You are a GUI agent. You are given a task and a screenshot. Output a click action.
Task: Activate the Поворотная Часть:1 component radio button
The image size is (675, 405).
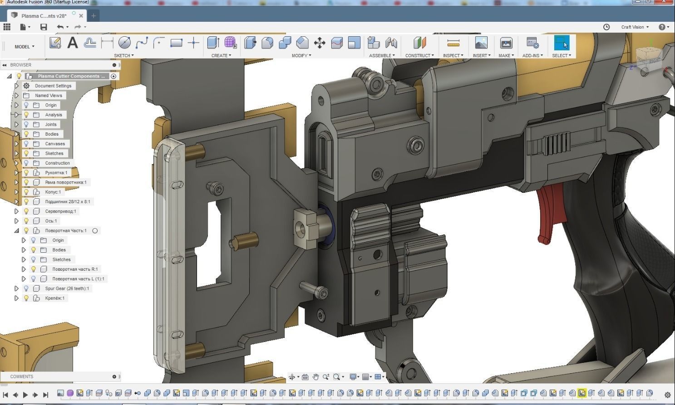pyautogui.click(x=95, y=231)
